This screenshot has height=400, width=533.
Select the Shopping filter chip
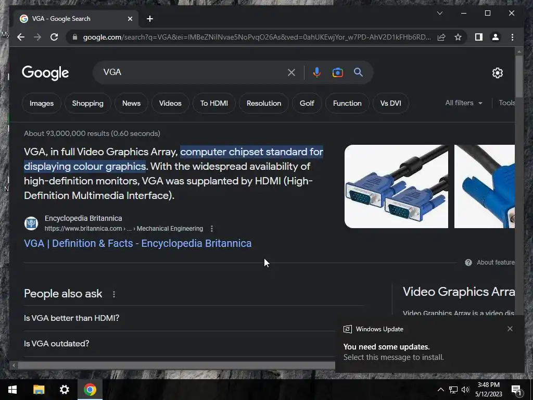87,103
